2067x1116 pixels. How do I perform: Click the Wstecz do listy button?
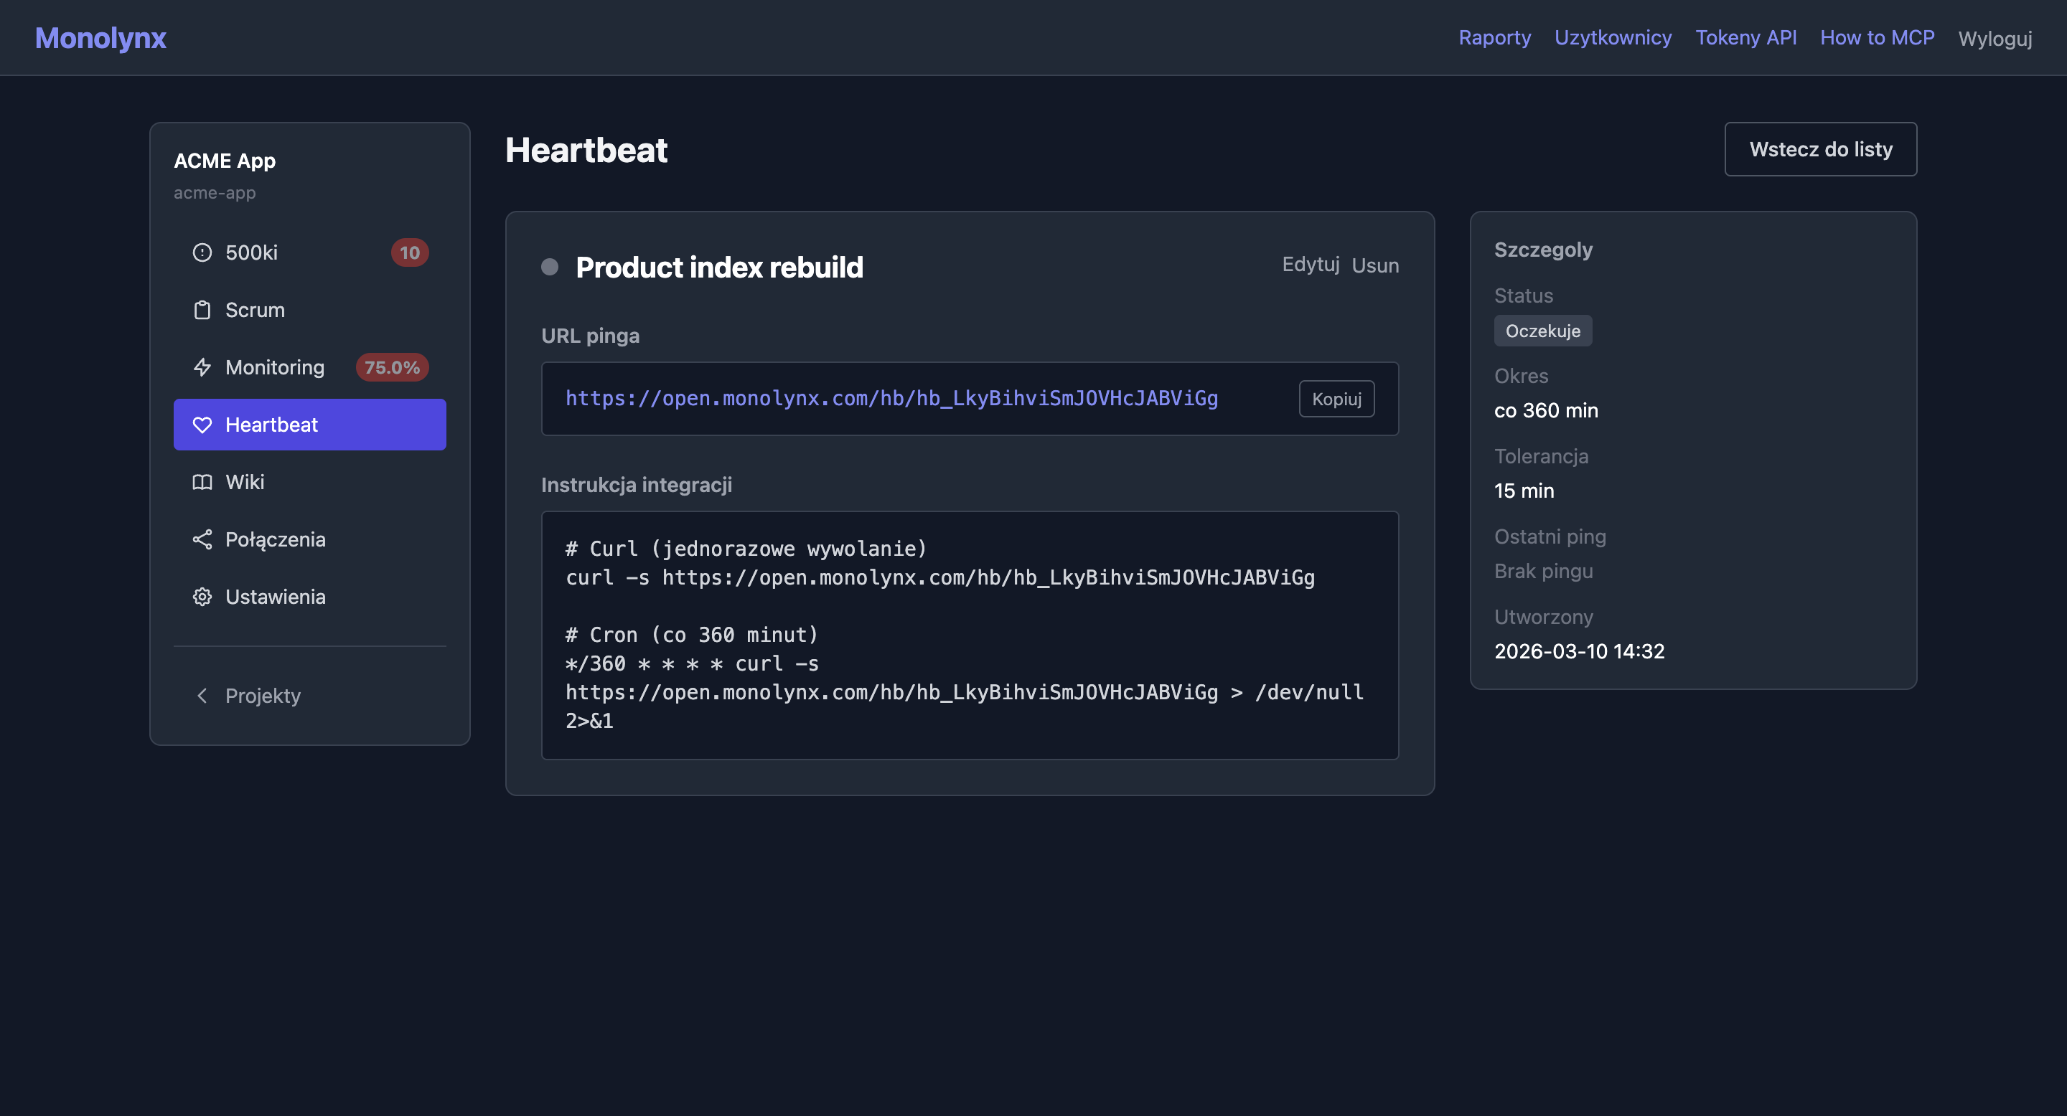coord(1821,148)
